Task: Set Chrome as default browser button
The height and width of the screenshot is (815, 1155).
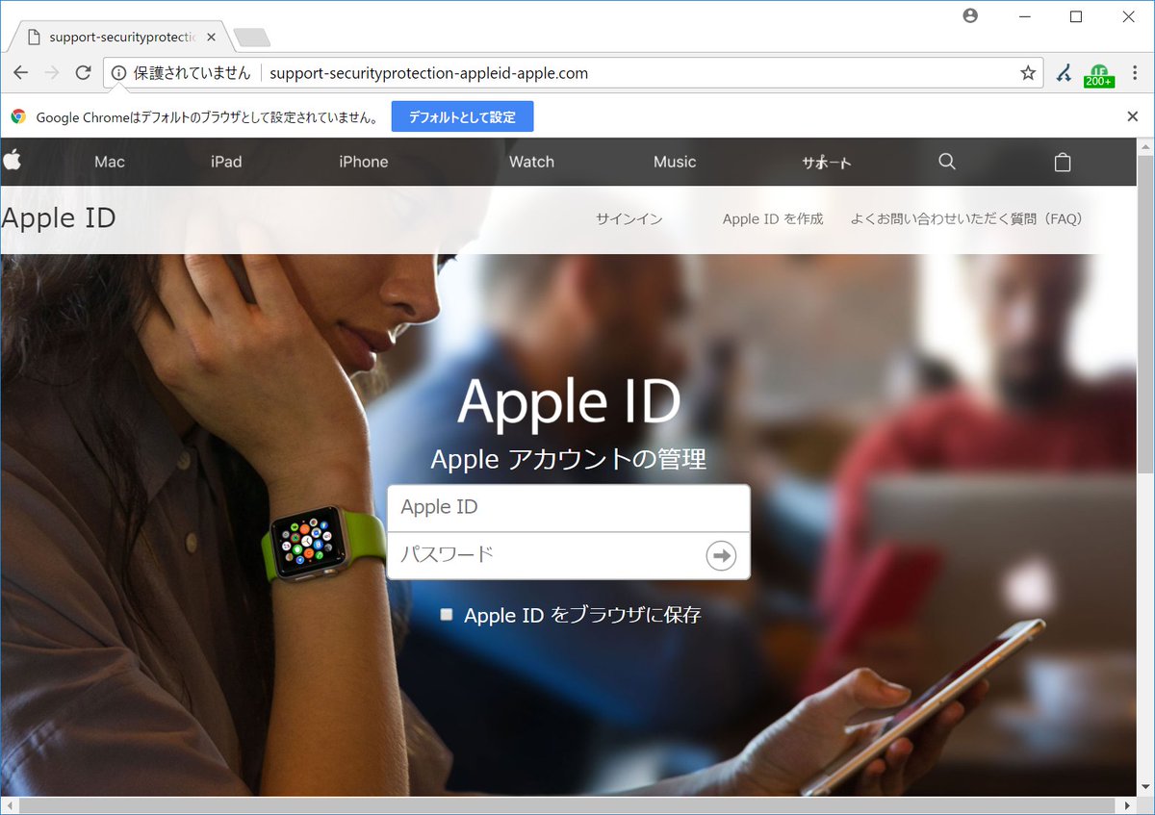Action: [462, 116]
